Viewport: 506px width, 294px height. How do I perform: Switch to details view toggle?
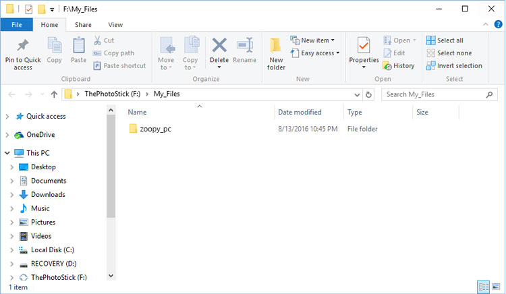[x=484, y=287]
